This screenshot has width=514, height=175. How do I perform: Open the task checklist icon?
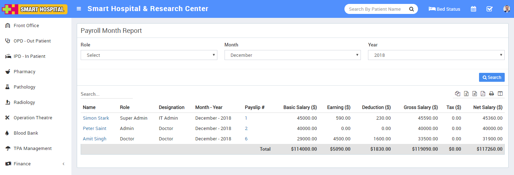[x=489, y=9]
